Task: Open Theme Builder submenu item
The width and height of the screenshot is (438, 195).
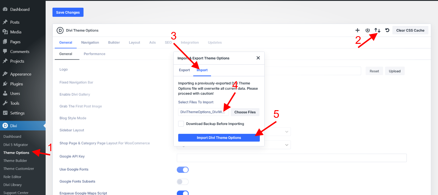Action: coord(15,161)
